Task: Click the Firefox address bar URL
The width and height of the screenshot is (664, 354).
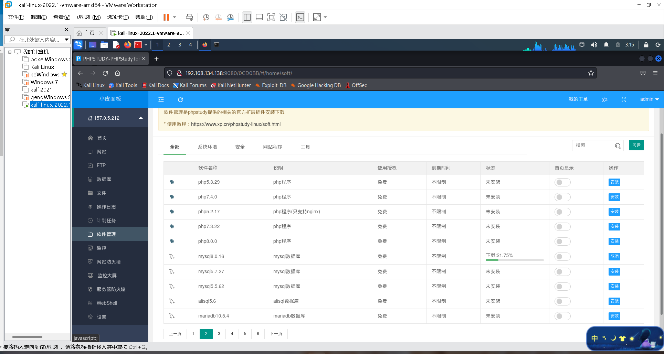Action: pyautogui.click(x=239, y=73)
